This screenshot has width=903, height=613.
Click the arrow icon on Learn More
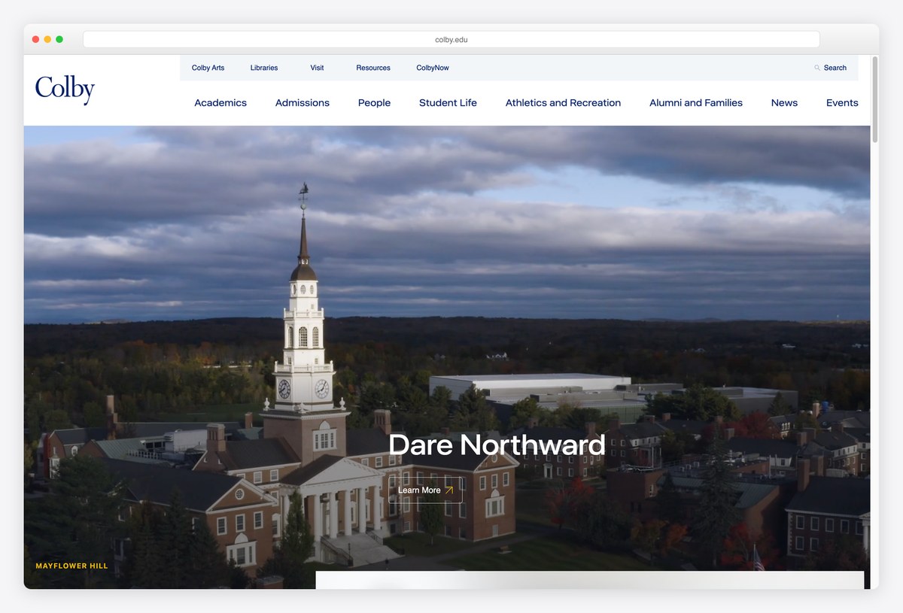pos(449,490)
